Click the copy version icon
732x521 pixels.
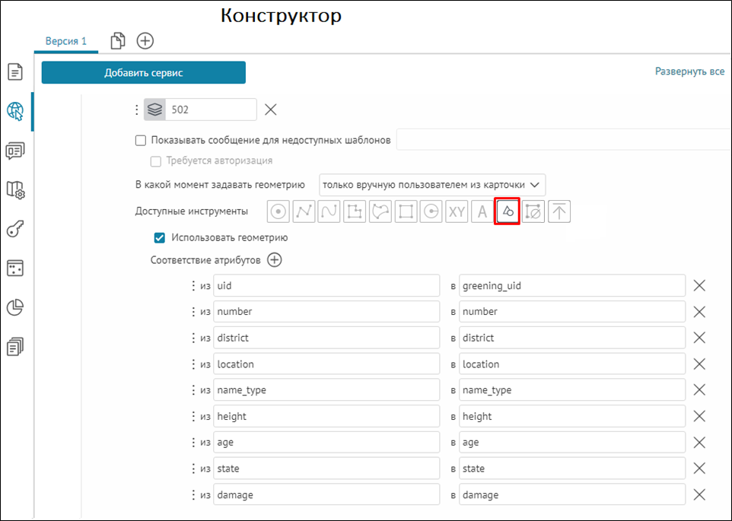coord(118,40)
